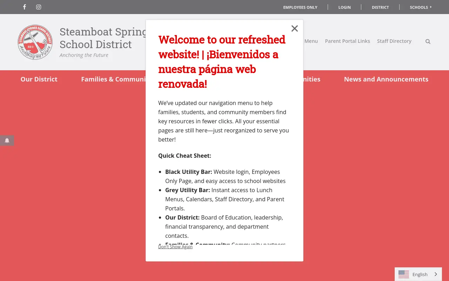Go to Parent Portal Links
This screenshot has width=449, height=281.
(x=347, y=41)
